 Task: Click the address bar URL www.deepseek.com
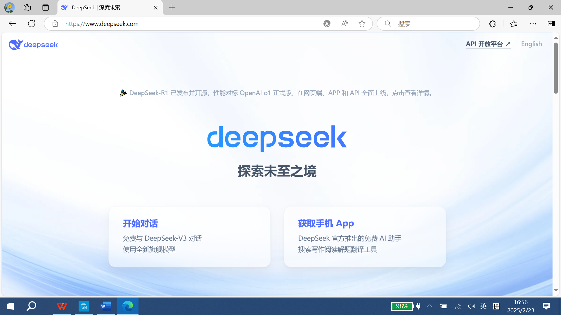point(102,24)
